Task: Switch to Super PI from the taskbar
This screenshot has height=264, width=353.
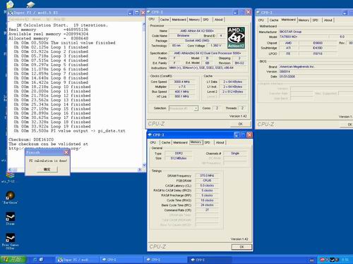Action: pyautogui.click(x=77, y=260)
